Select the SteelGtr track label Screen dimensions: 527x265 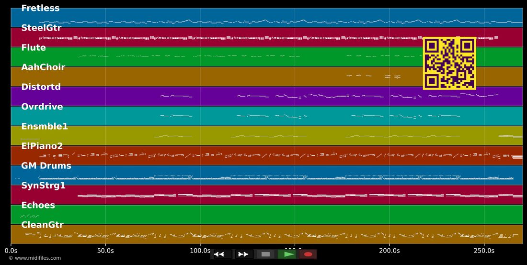pyautogui.click(x=41, y=28)
